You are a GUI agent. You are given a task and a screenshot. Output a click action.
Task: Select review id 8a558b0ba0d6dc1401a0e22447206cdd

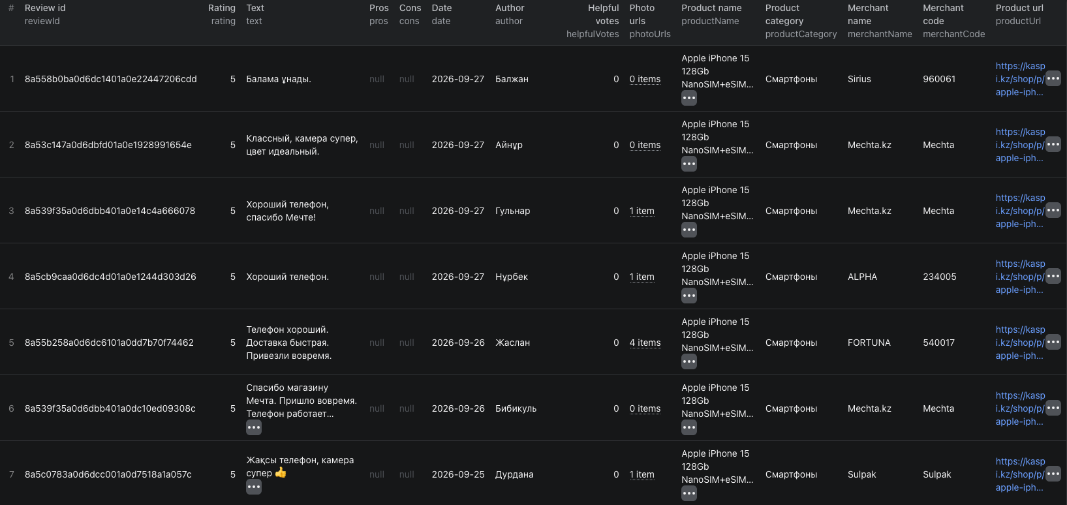111,79
